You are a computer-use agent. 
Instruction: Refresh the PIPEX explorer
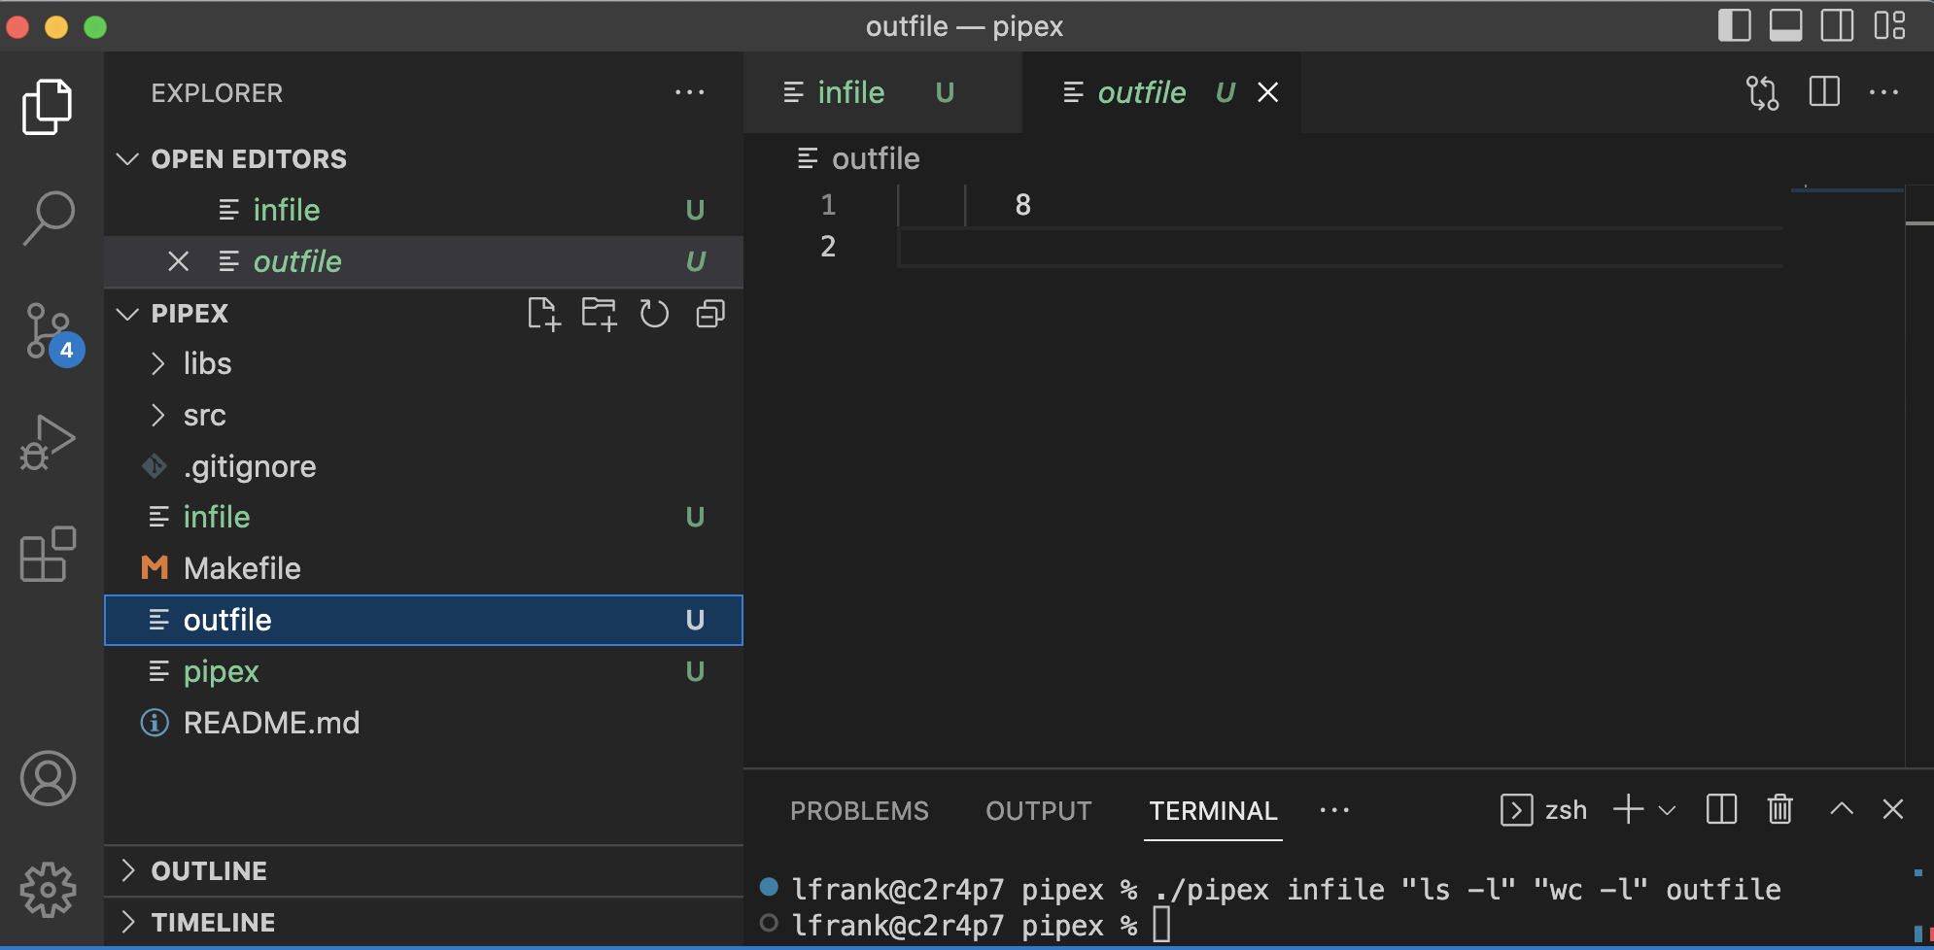coord(654,314)
